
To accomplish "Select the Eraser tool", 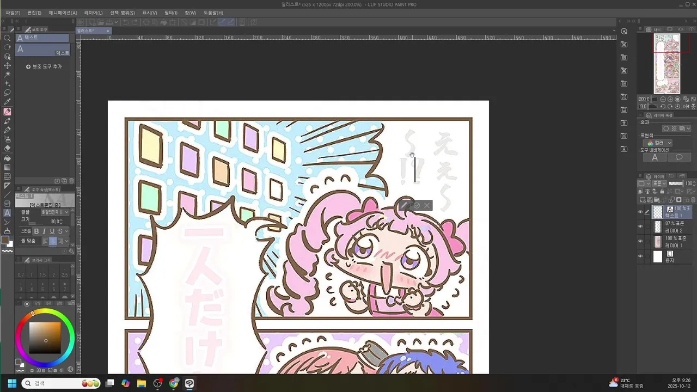I will click(x=7, y=148).
